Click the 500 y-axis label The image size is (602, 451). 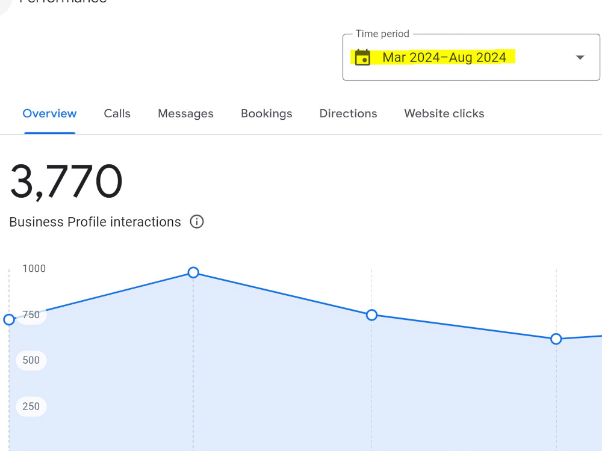(31, 360)
